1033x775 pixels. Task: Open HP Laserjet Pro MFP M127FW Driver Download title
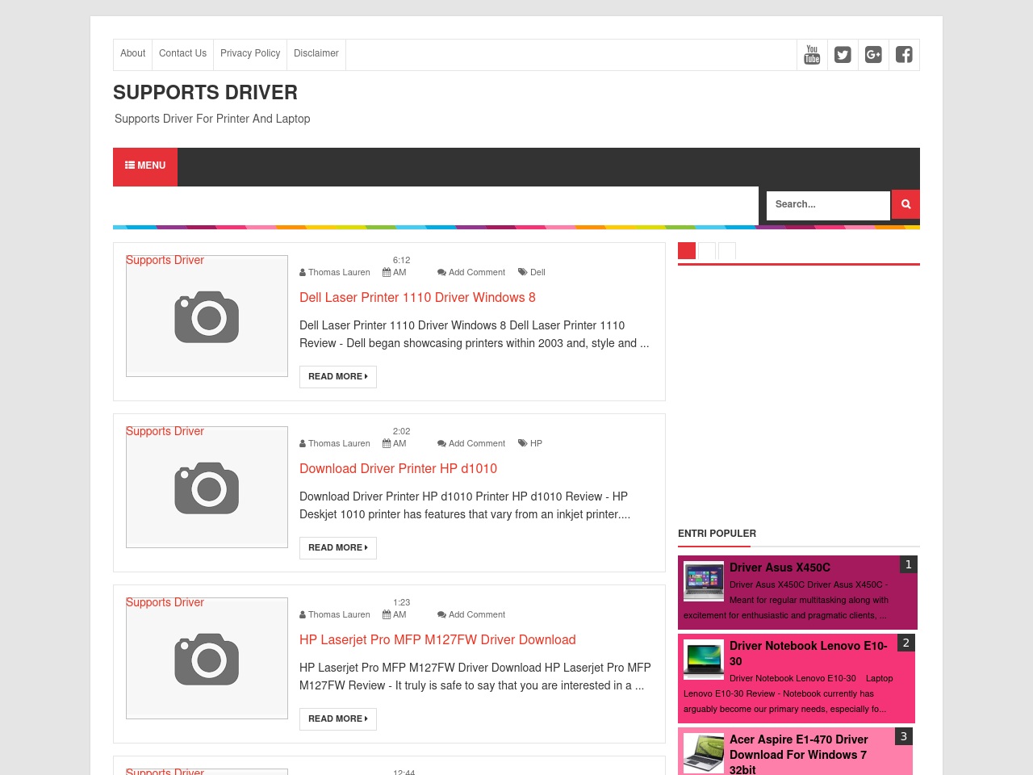(437, 639)
